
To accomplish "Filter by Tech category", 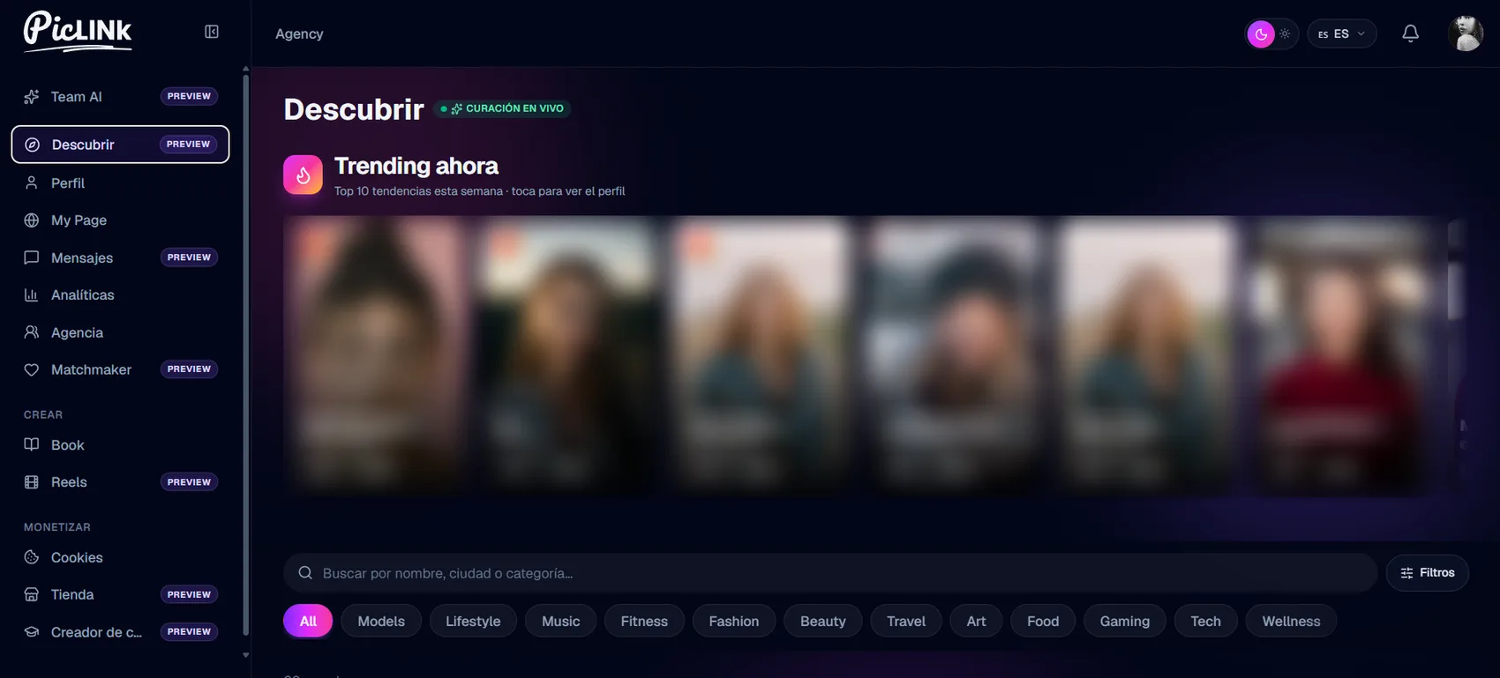I will [x=1205, y=621].
